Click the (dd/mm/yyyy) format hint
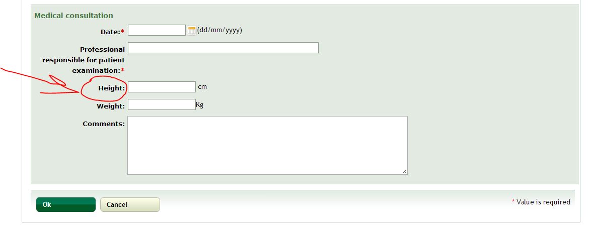Image resolution: width=590 pixels, height=230 pixels. (x=220, y=30)
